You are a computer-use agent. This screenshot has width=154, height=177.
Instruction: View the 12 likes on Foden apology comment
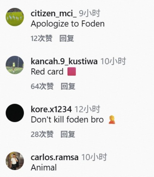(41, 38)
